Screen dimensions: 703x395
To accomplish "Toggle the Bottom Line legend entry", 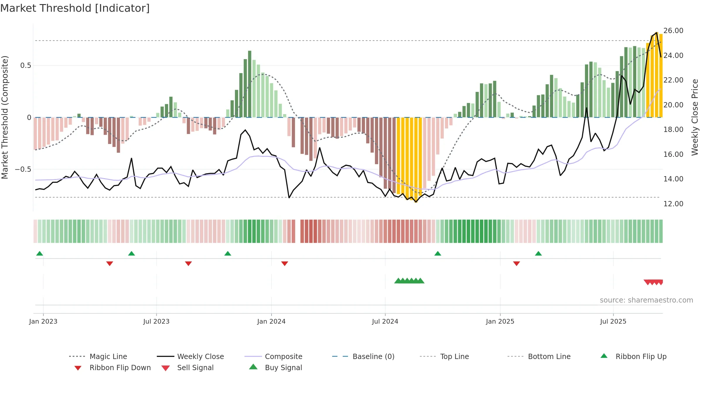I will tap(539, 356).
